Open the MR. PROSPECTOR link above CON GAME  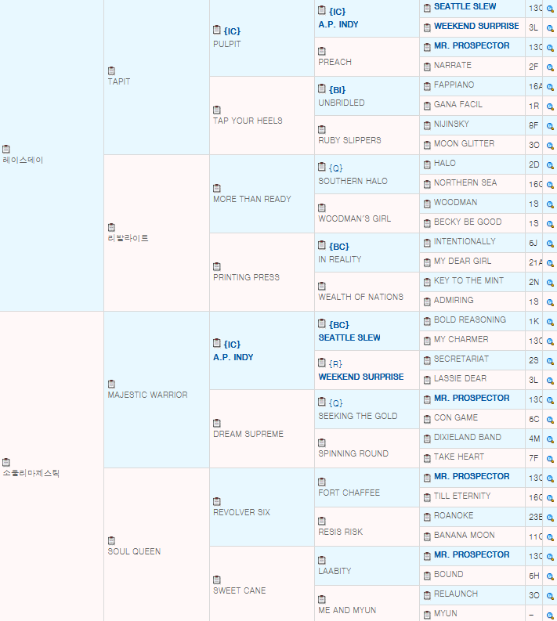472,398
